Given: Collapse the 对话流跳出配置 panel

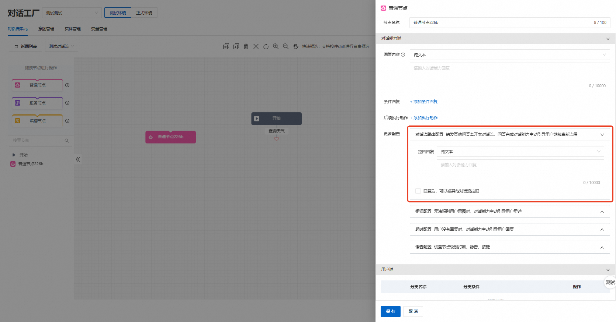Looking at the screenshot, I should 602,135.
